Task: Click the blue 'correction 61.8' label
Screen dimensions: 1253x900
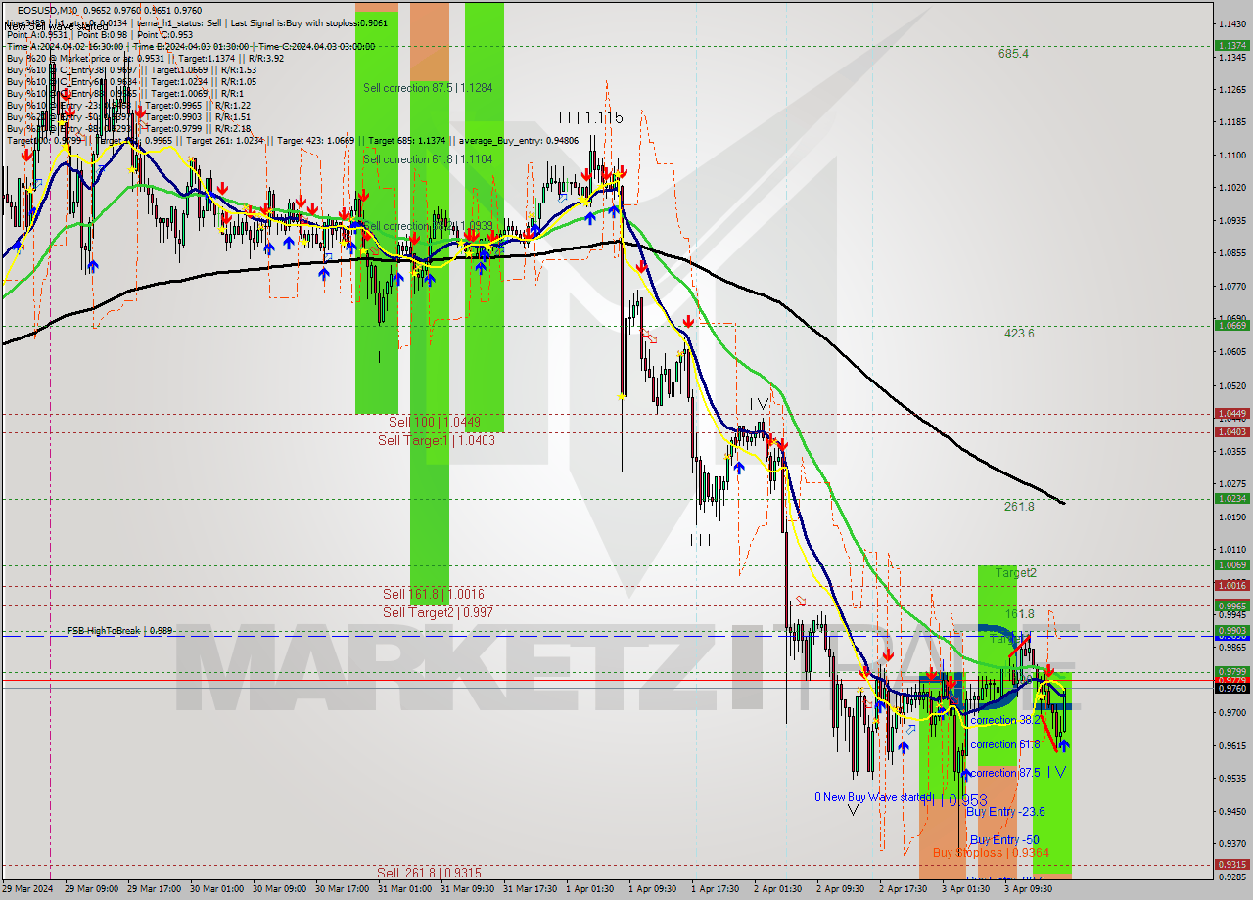Action: pos(1004,745)
